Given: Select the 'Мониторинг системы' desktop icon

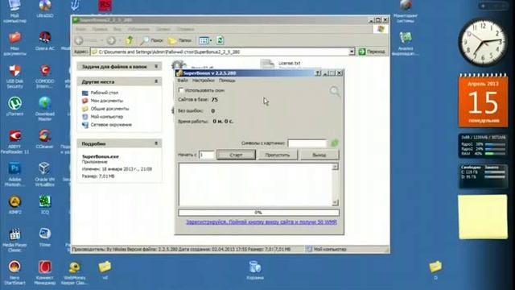Looking at the screenshot, I should tap(406, 11).
